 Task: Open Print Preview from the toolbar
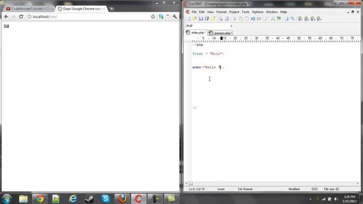[227, 19]
